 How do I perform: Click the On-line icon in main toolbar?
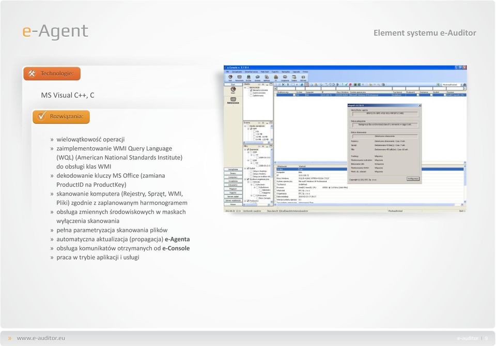click(249, 77)
